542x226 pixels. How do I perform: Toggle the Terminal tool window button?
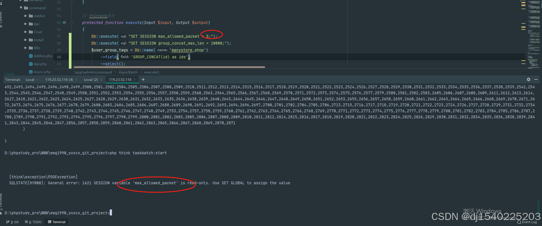point(57,222)
